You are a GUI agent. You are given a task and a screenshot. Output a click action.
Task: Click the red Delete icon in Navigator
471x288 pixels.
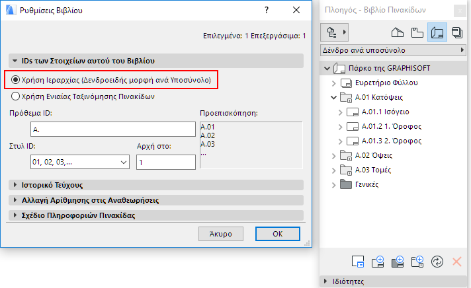point(457,262)
